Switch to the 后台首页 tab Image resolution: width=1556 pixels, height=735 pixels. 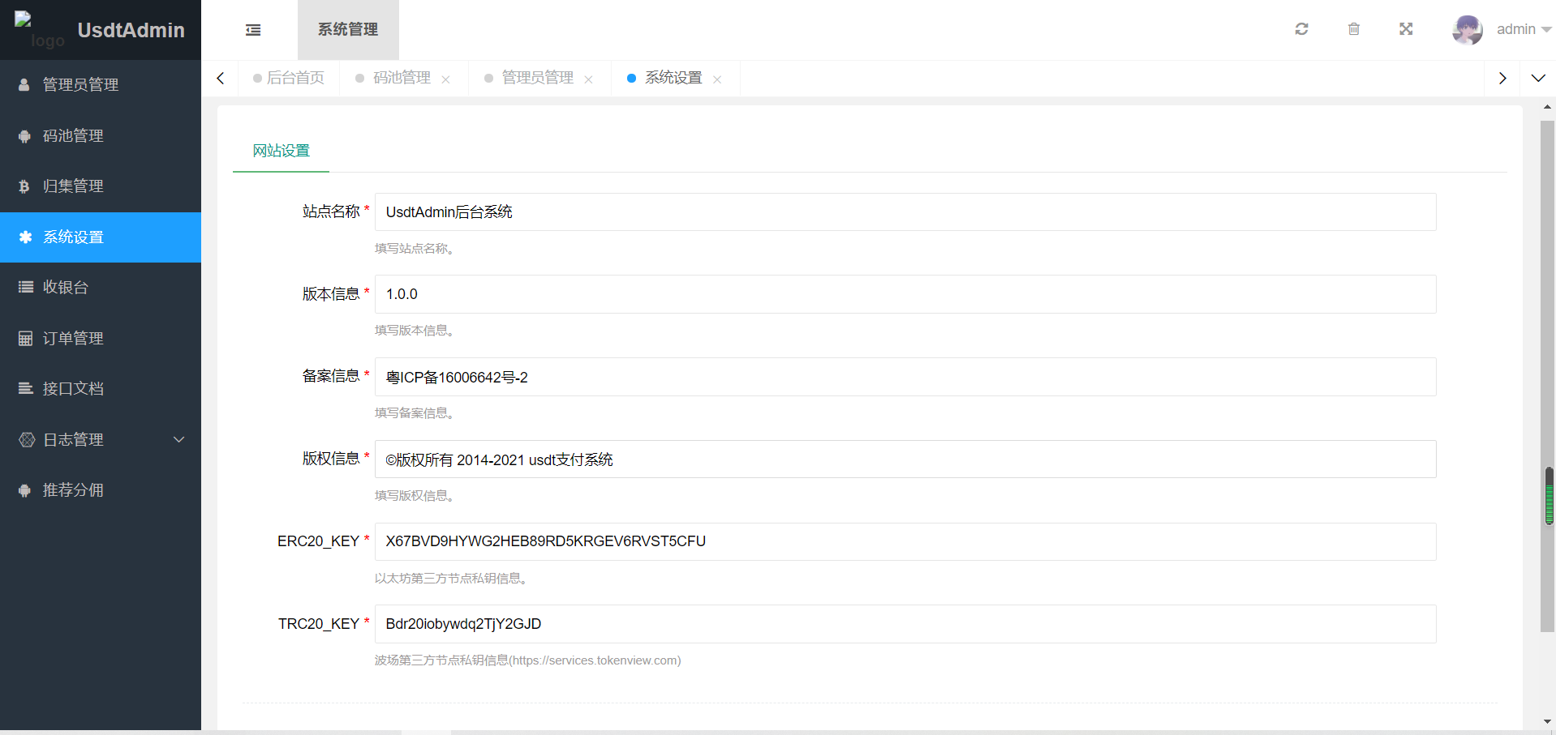(x=295, y=78)
